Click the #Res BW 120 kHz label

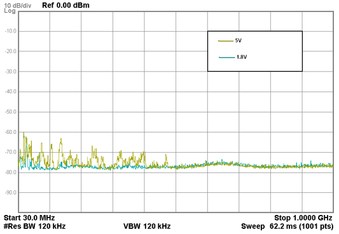click(x=34, y=226)
